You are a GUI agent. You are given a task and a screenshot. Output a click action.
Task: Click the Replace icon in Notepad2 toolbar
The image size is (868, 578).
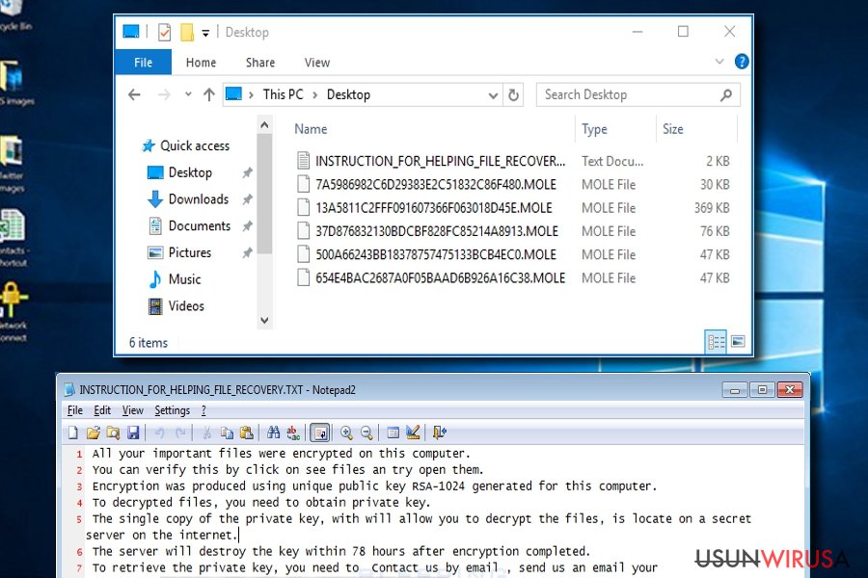293,433
